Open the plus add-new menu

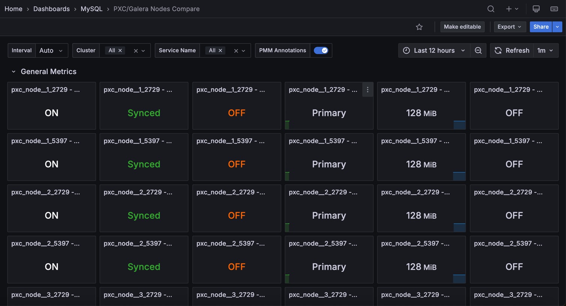pyautogui.click(x=512, y=9)
